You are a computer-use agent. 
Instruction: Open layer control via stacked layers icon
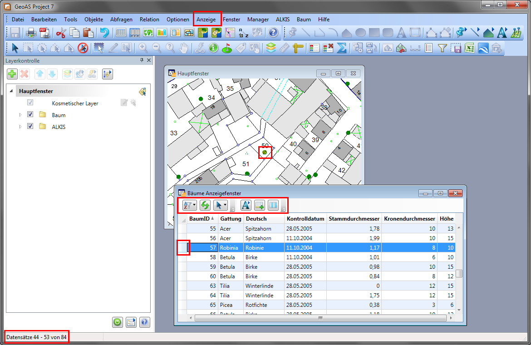pos(270,48)
